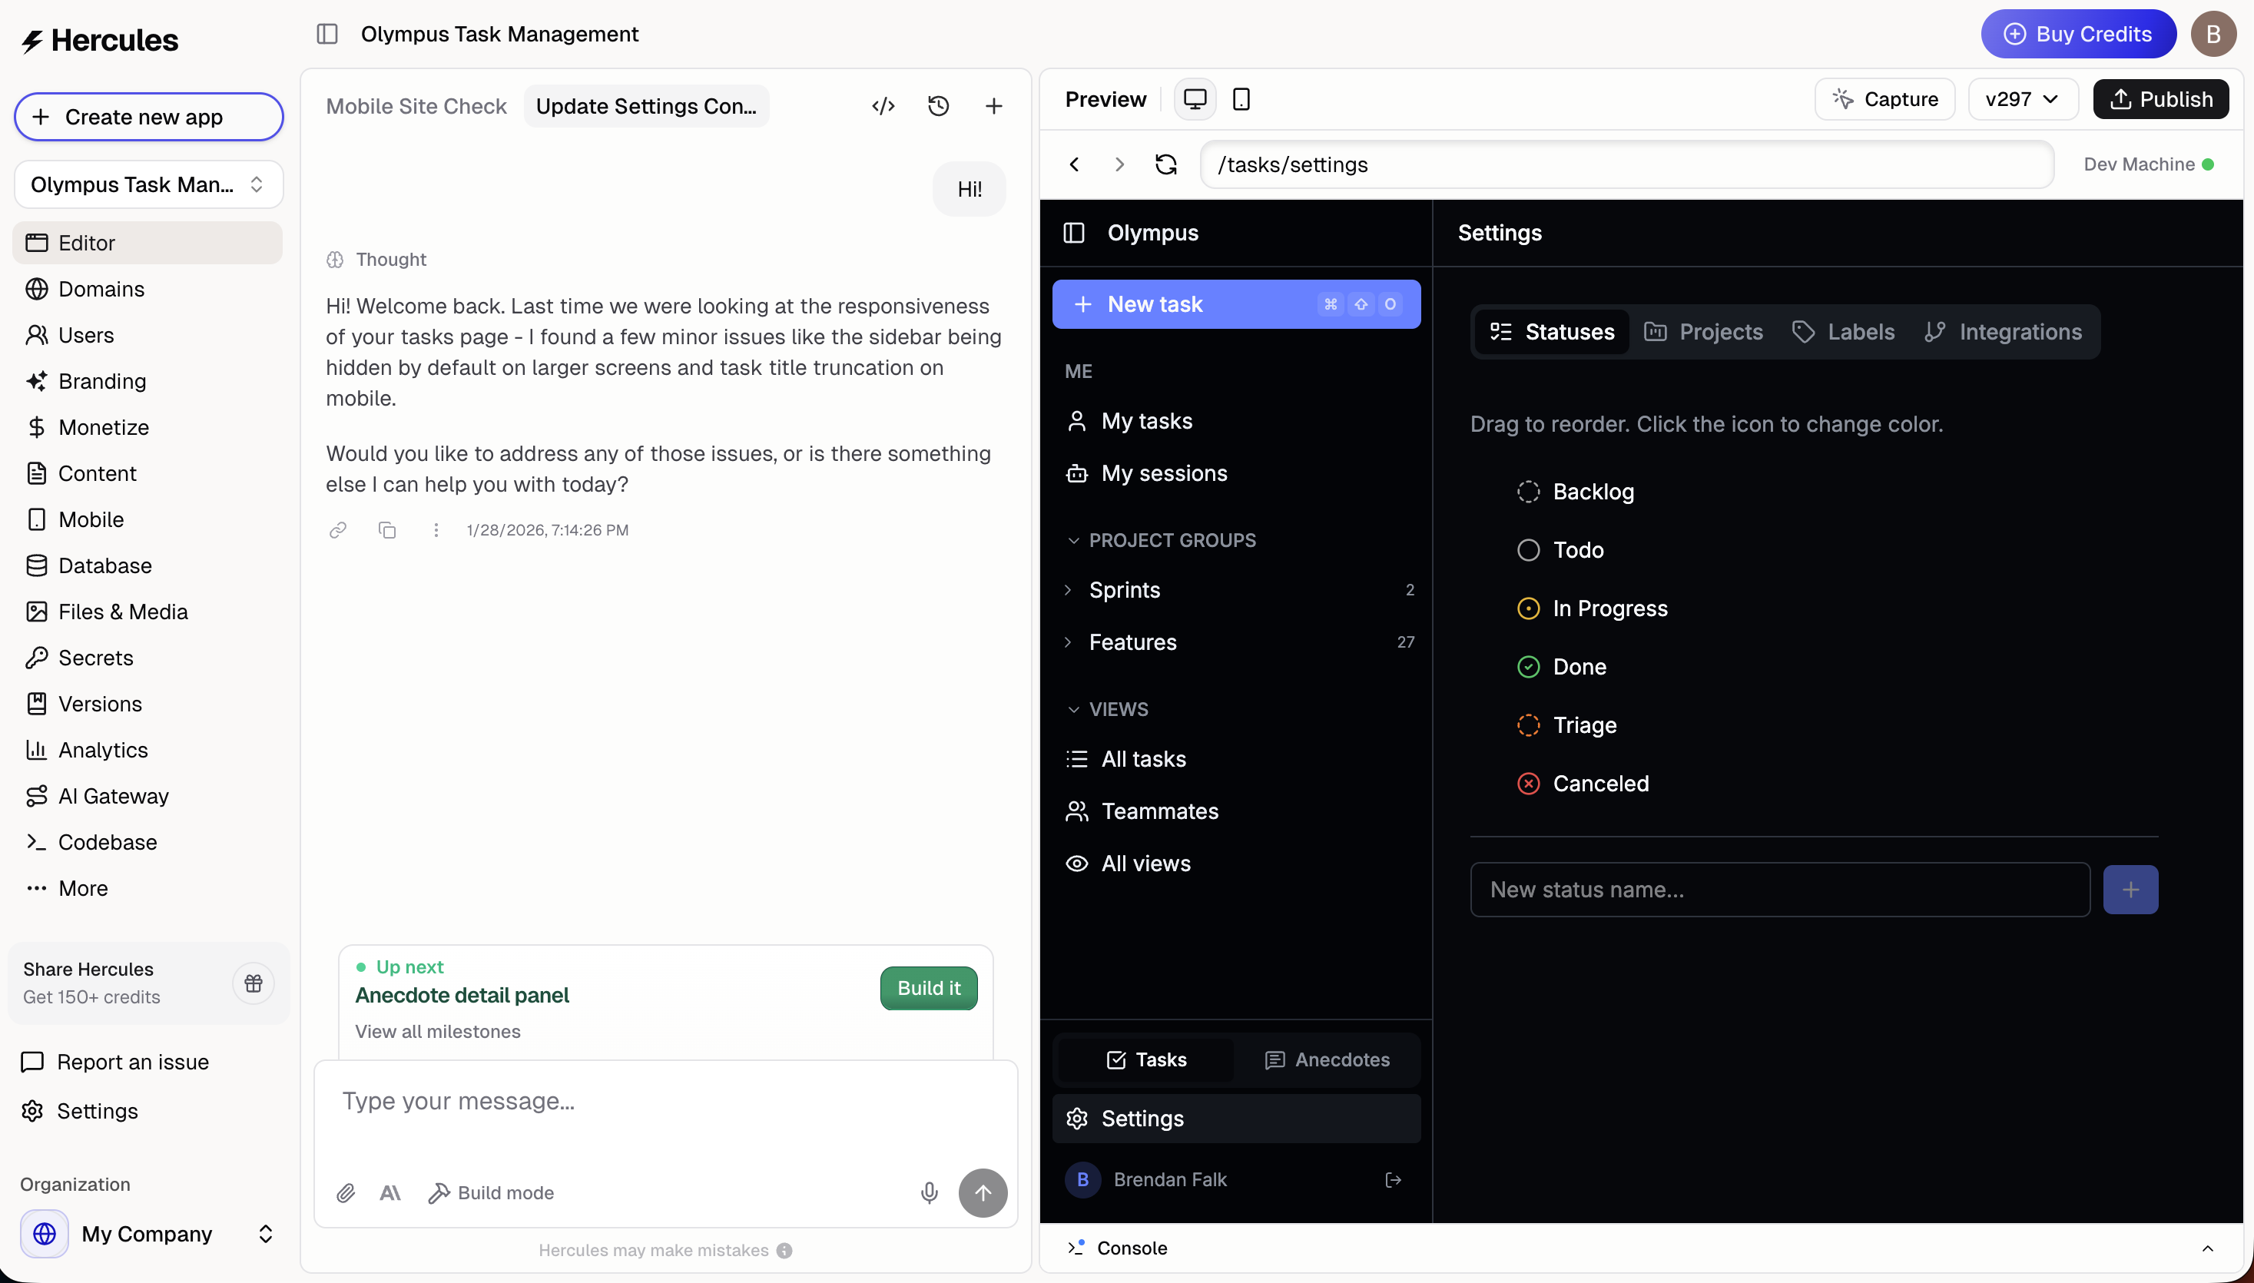Switch to the Projects settings tab
The image size is (2254, 1283).
pyautogui.click(x=1703, y=331)
